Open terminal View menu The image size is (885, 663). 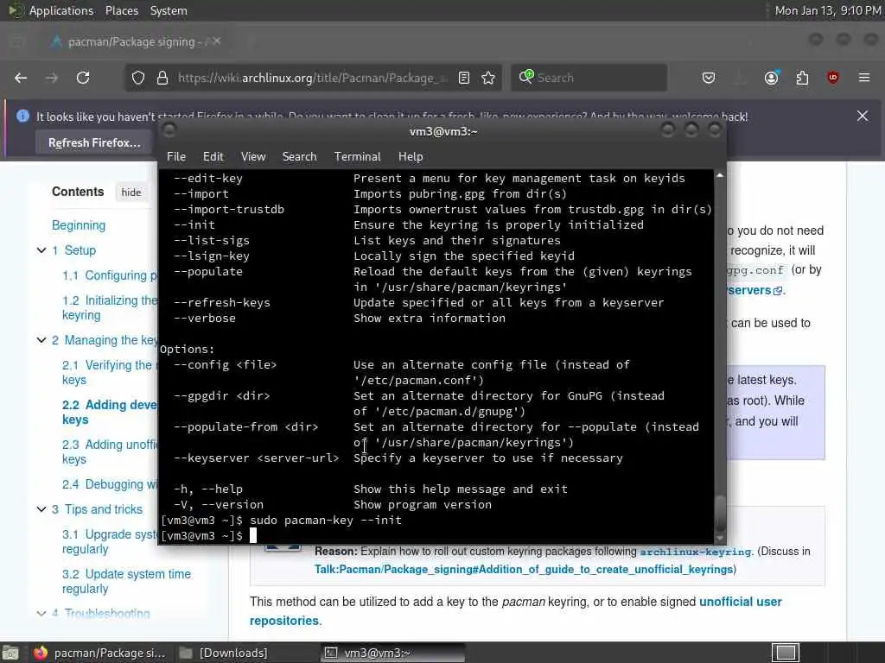[253, 157]
